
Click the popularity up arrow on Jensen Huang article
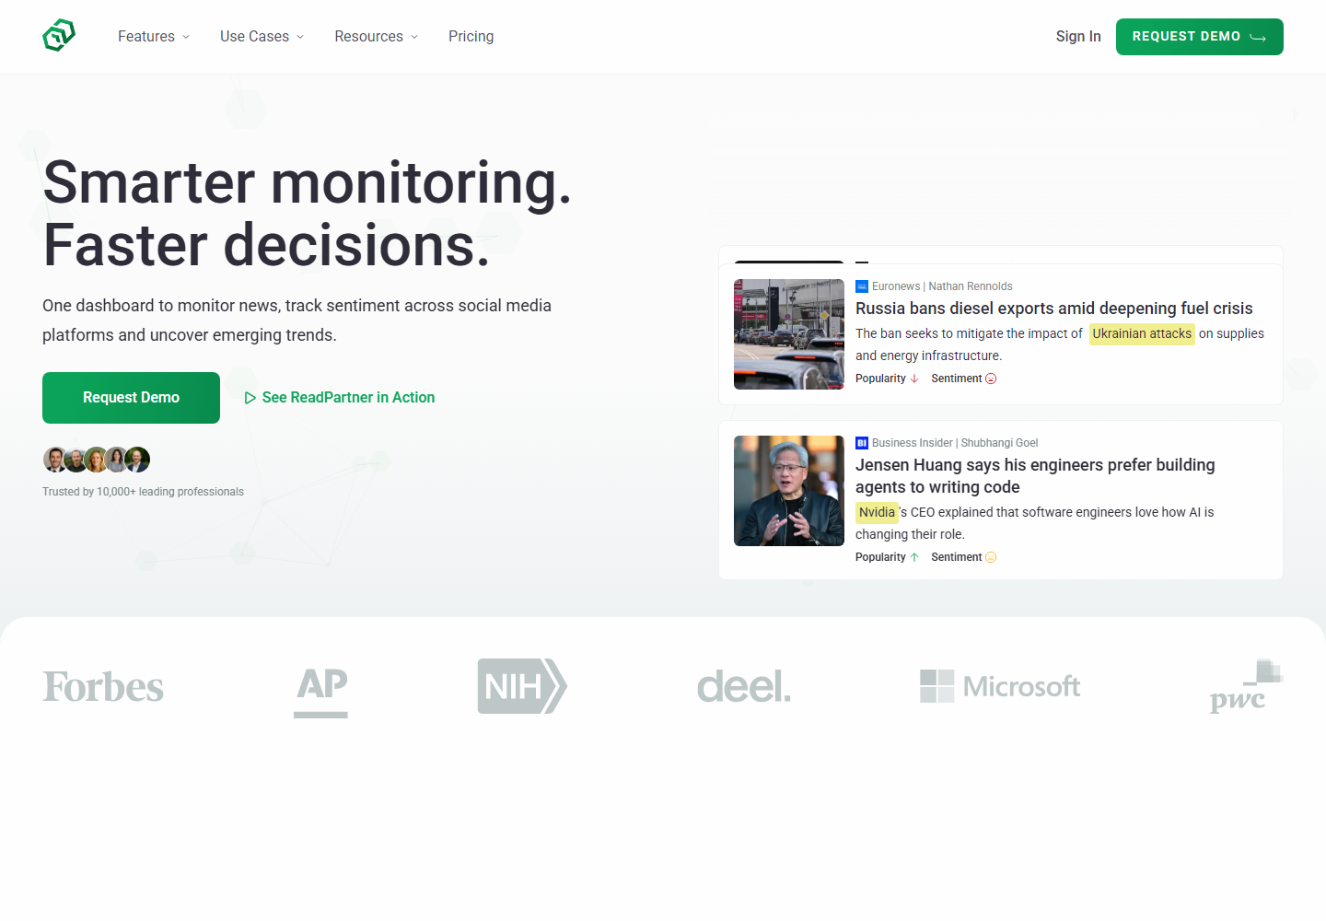[x=914, y=557]
